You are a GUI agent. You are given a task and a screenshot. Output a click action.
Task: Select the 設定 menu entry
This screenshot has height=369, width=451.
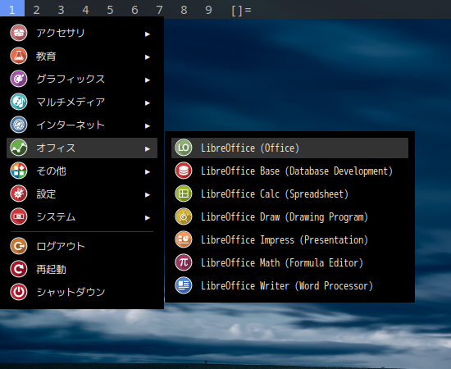[82, 194]
